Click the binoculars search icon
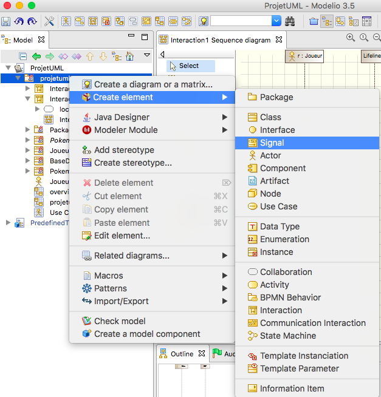The image size is (381, 397). point(290,21)
